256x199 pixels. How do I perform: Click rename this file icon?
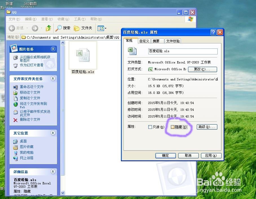pos(16,87)
